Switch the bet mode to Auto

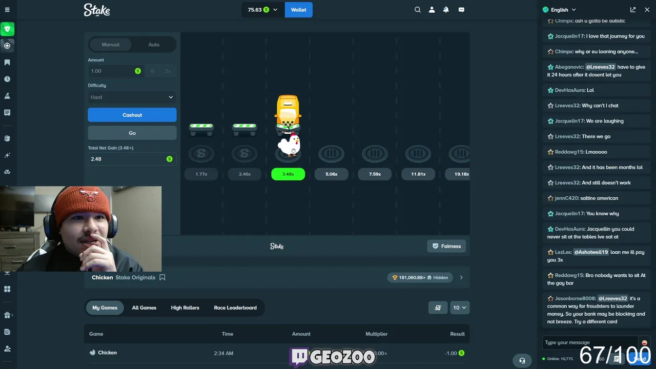coord(154,45)
